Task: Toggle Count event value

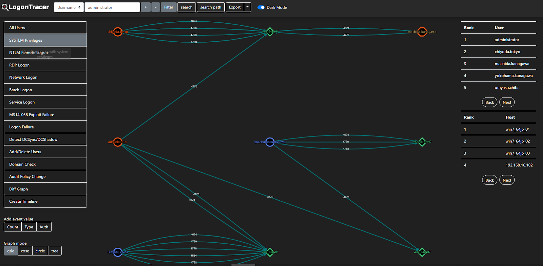Action: tap(13, 227)
